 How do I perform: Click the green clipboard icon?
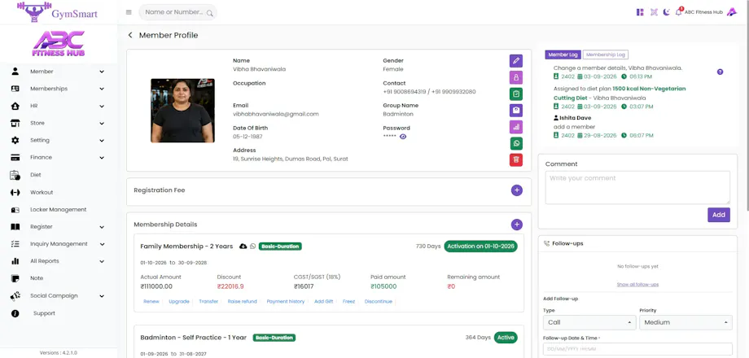[516, 94]
